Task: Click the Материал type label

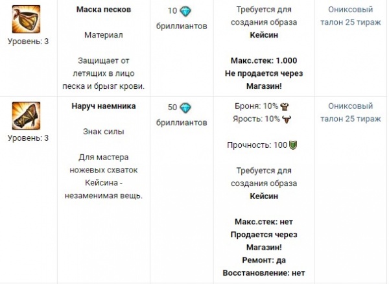Action: pyautogui.click(x=105, y=35)
